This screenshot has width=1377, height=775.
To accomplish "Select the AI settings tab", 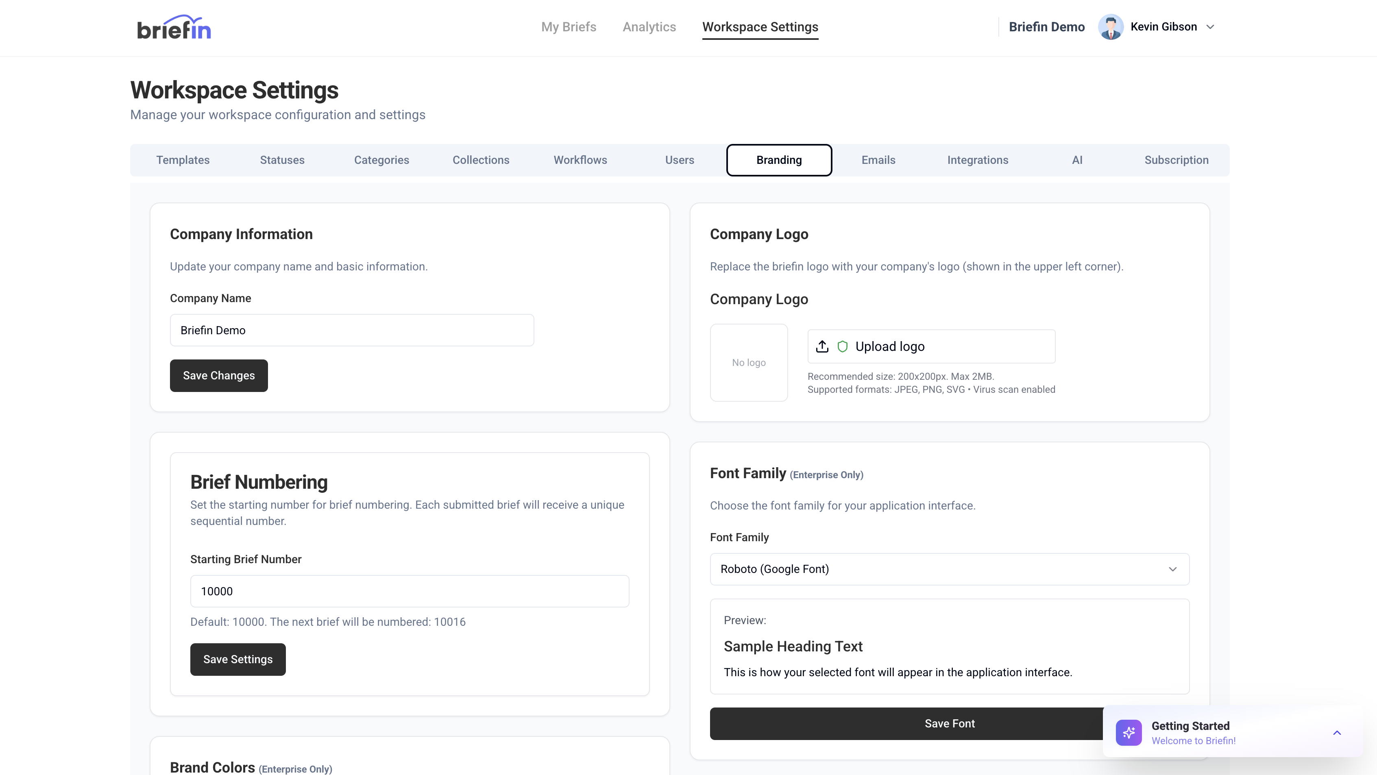I will pyautogui.click(x=1076, y=160).
